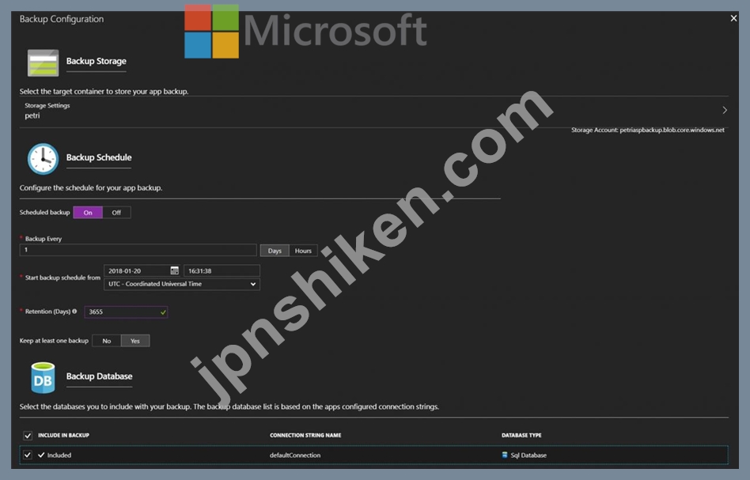Open the UTC time zone dropdown
Image resolution: width=750 pixels, height=480 pixels.
coord(182,284)
